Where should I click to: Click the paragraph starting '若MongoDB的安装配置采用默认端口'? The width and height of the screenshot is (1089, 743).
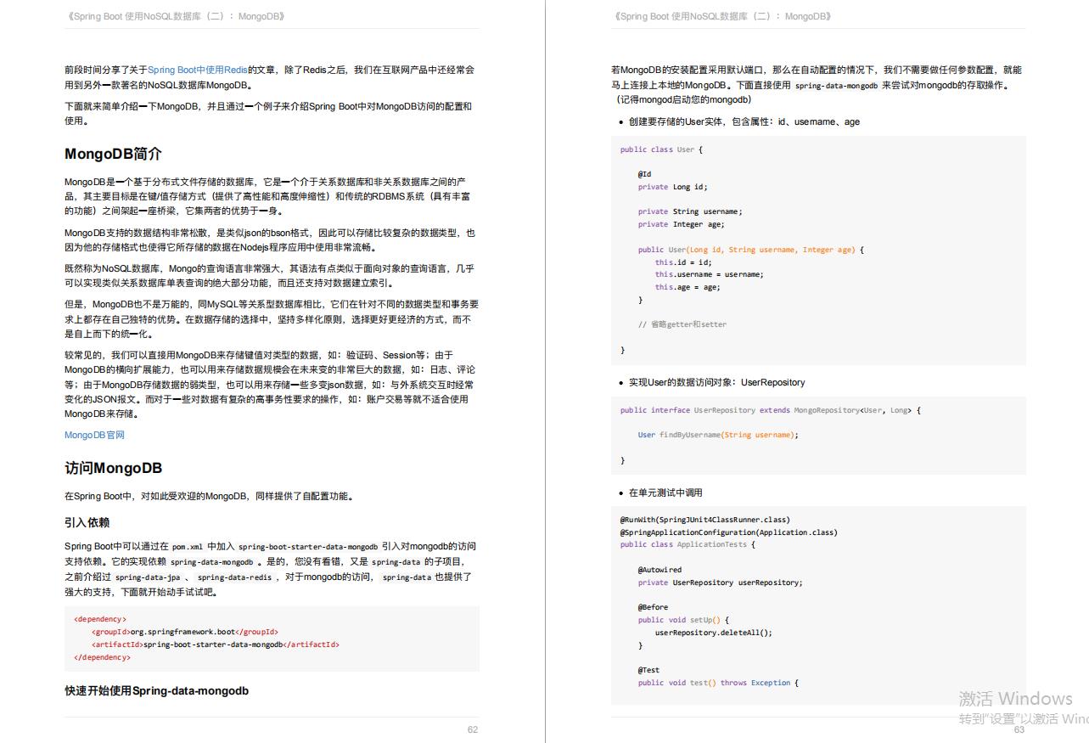817,84
